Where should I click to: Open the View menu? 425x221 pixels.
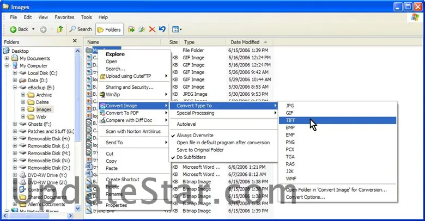[43, 17]
